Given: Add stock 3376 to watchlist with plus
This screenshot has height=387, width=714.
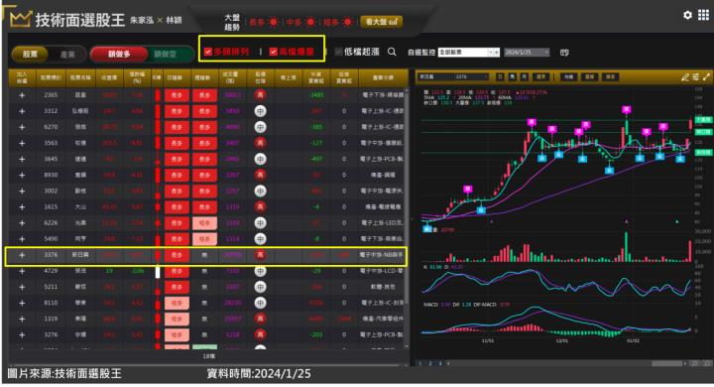Looking at the screenshot, I should tap(22, 255).
